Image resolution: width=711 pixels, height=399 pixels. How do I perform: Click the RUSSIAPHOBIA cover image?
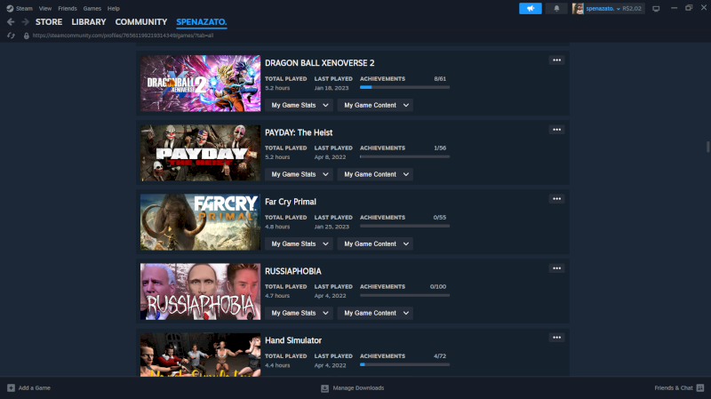point(201,291)
